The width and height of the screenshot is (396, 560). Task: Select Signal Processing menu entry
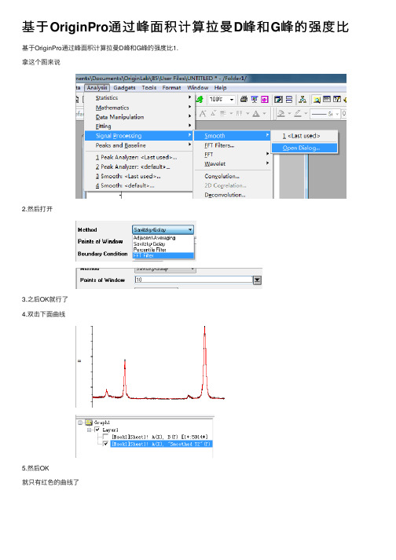click(138, 136)
